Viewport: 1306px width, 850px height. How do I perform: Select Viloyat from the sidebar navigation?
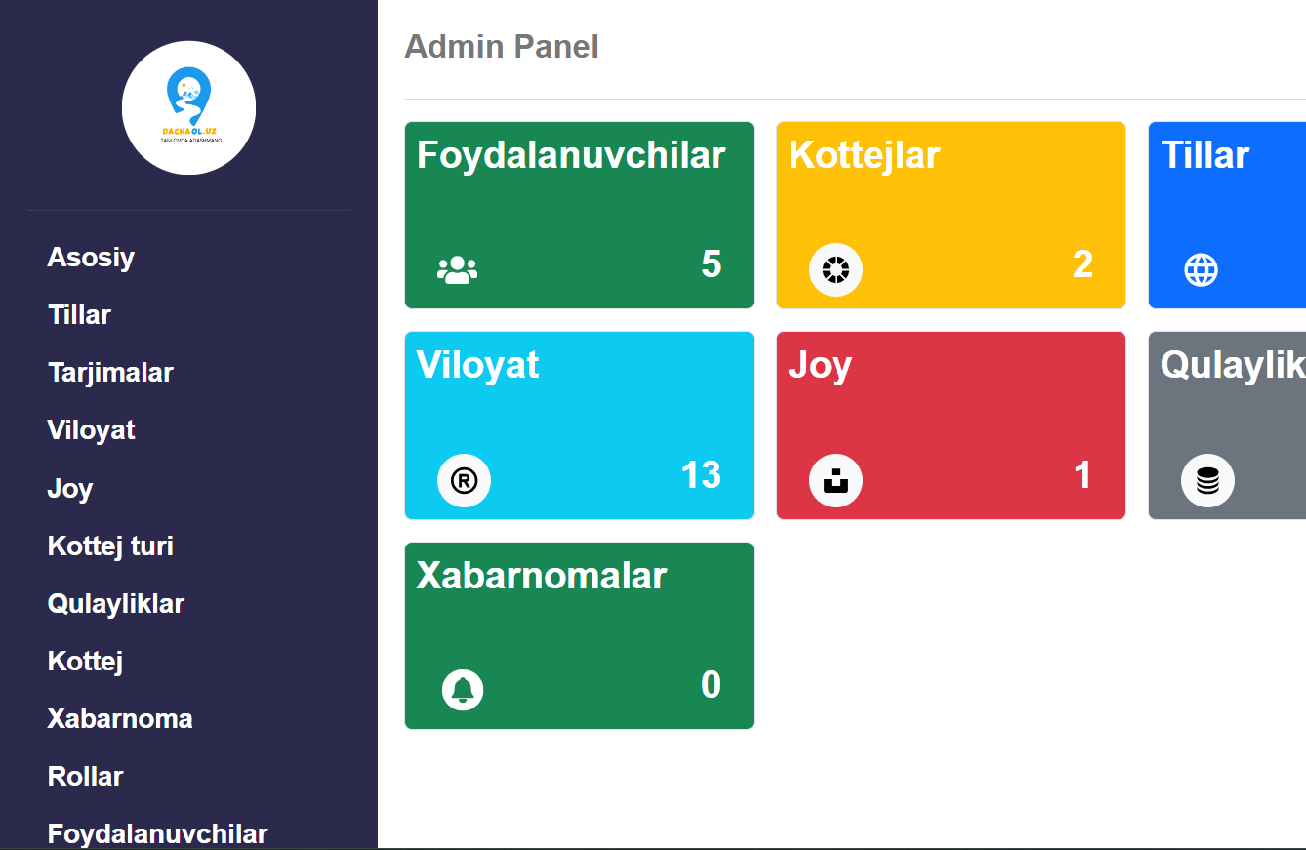[91, 430]
